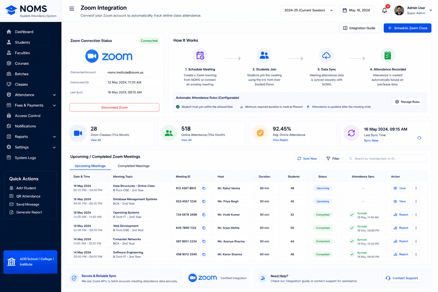Click the NOMS graduation cap logo

(x=11, y=10)
